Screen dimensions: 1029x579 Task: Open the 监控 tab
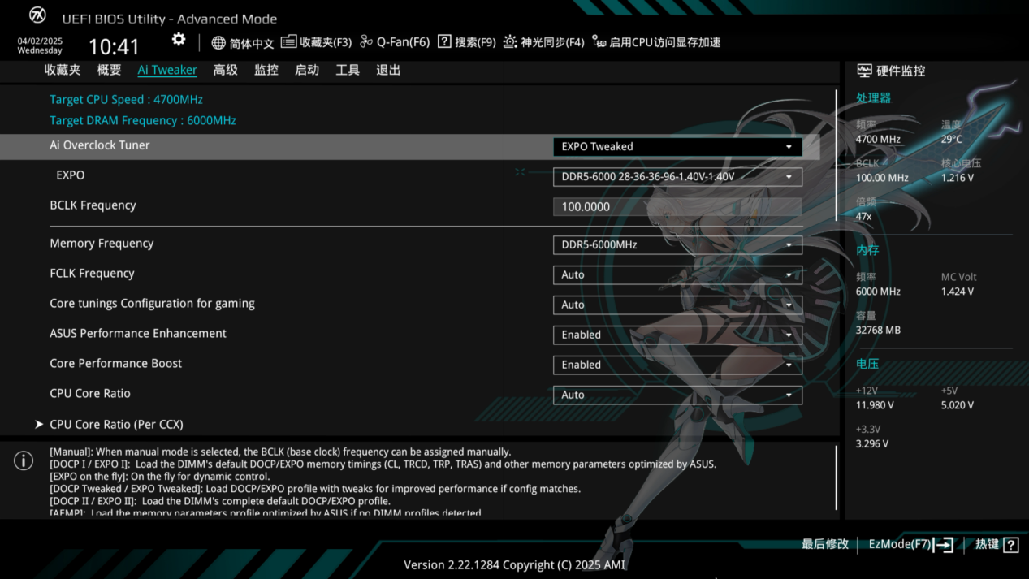tap(266, 70)
